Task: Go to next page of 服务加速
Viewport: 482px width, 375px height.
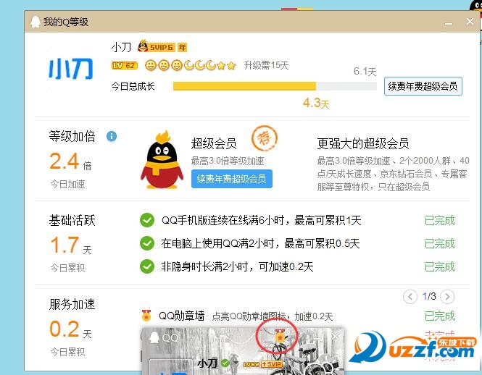Action: click(x=447, y=296)
